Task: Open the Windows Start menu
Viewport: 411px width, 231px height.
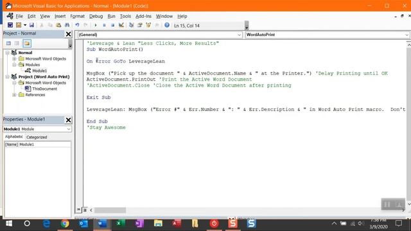Action: (9, 223)
